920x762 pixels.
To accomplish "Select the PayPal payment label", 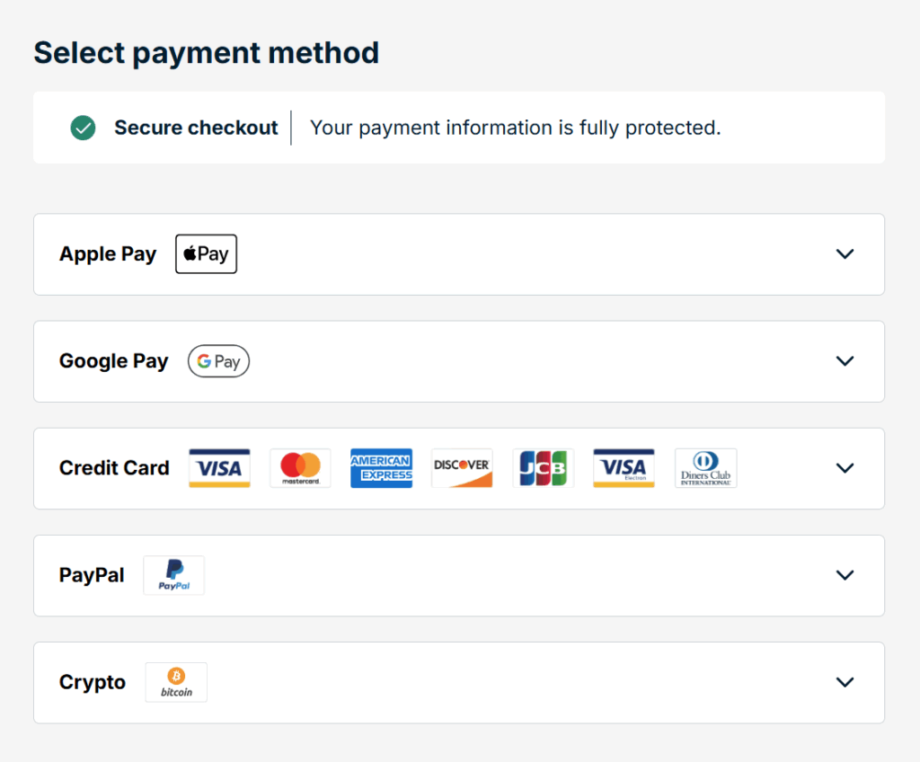I will 92,575.
